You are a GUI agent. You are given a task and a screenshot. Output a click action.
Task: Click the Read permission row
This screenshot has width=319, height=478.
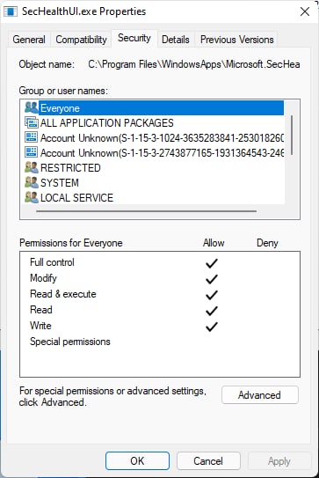(x=160, y=310)
